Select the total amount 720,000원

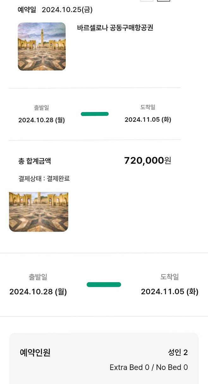pyautogui.click(x=147, y=161)
